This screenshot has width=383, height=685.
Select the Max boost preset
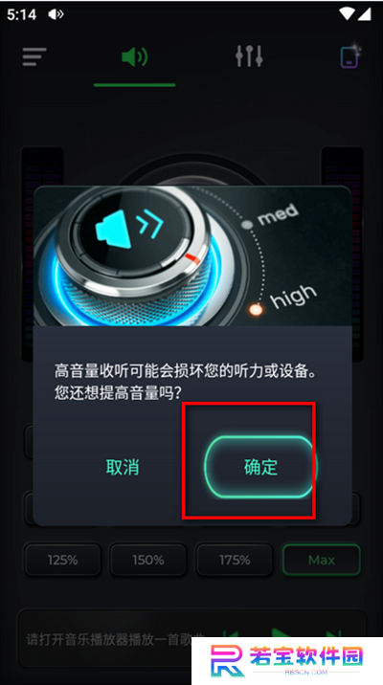(x=322, y=560)
